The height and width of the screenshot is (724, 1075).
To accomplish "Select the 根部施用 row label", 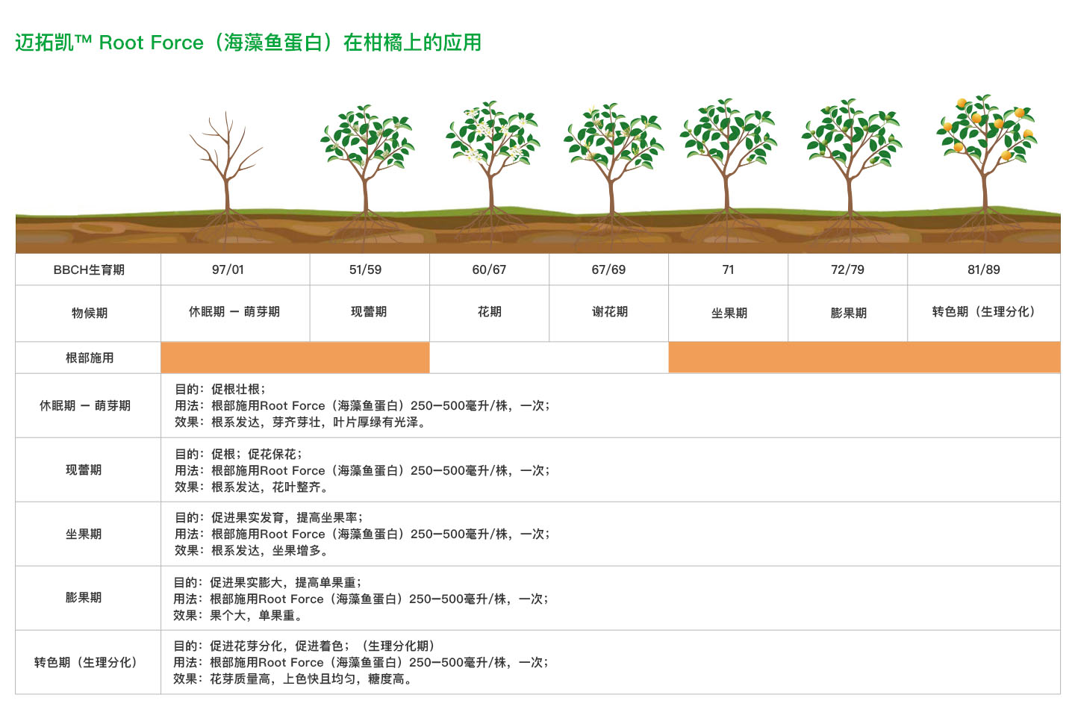I will click(x=88, y=358).
